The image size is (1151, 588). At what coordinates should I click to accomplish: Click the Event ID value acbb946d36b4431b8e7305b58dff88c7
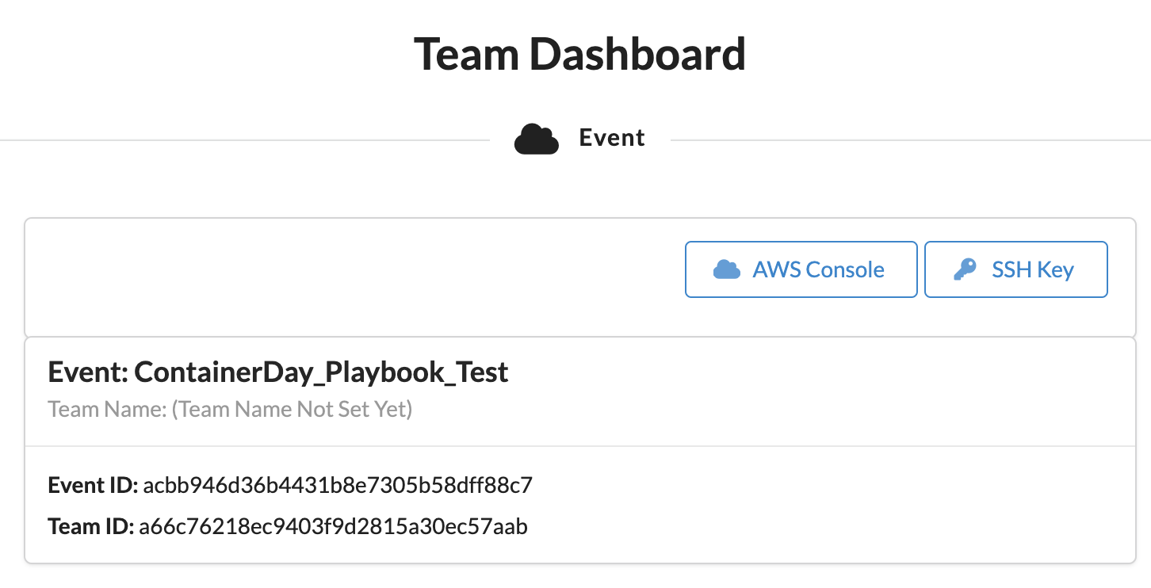point(338,485)
